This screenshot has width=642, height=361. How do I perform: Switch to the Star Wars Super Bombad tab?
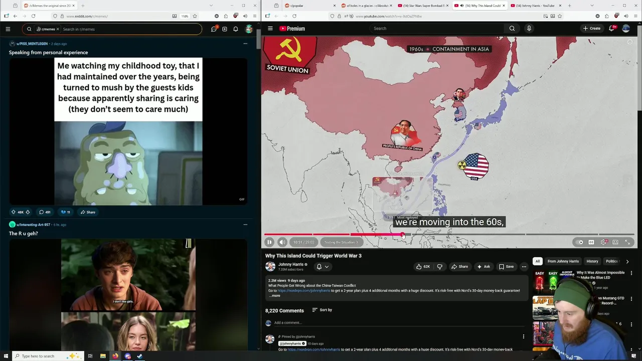[x=422, y=6]
